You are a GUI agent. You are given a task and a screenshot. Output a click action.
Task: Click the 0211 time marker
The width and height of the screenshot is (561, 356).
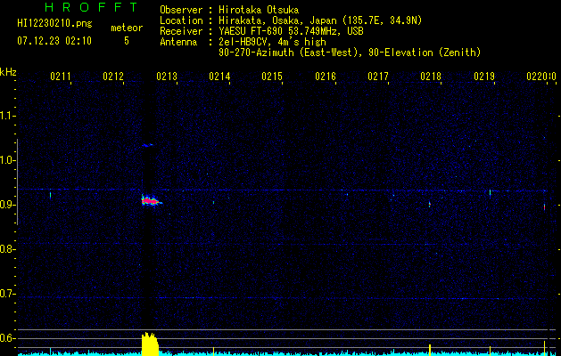[61, 77]
